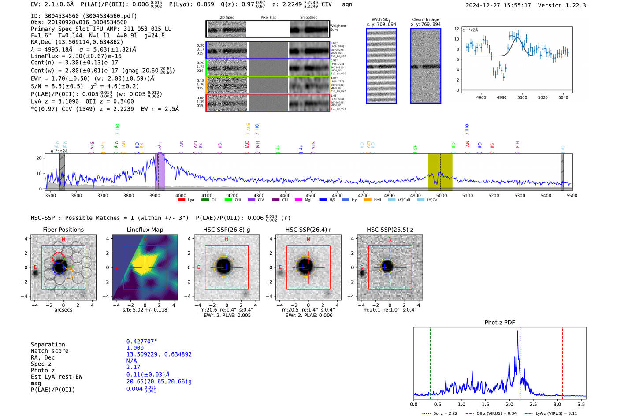This screenshot has height=420, width=617.
Task: Click the HeII orange legend swatch
Action: coord(368,200)
